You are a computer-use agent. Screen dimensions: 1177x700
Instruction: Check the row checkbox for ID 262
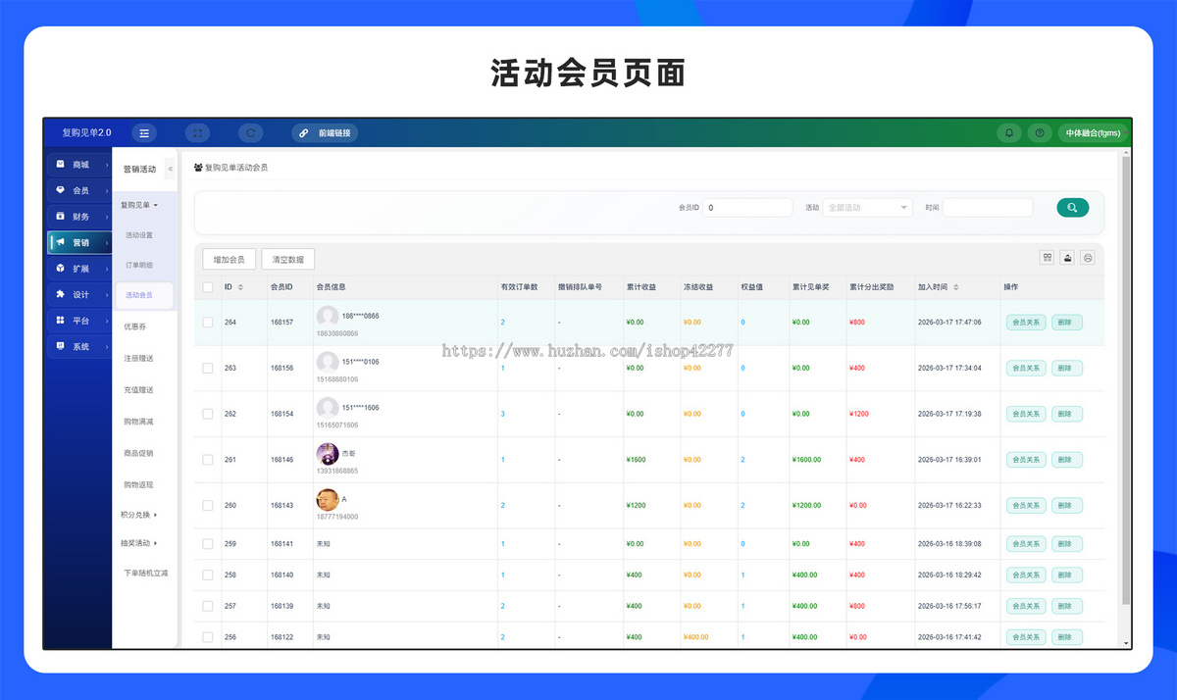coord(208,414)
